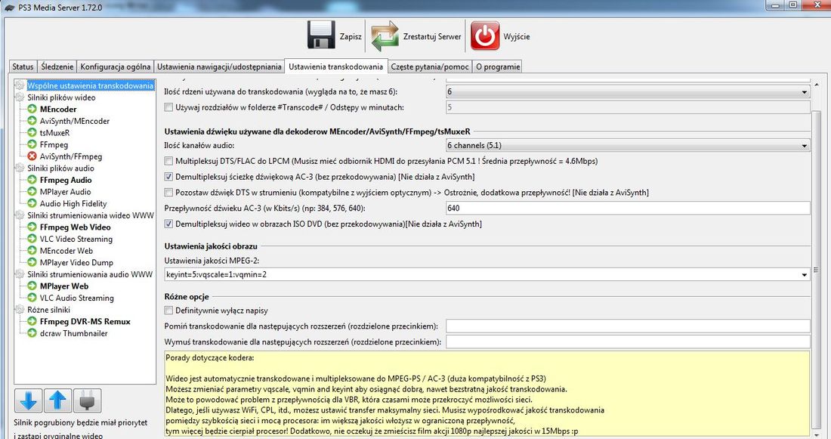Screen dimensions: 831x439
Task: Enable Pozostaw dźwięk DTS w strumieniu
Action: pyautogui.click(x=168, y=193)
